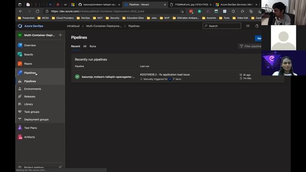Click the Task groups icon

20,112
